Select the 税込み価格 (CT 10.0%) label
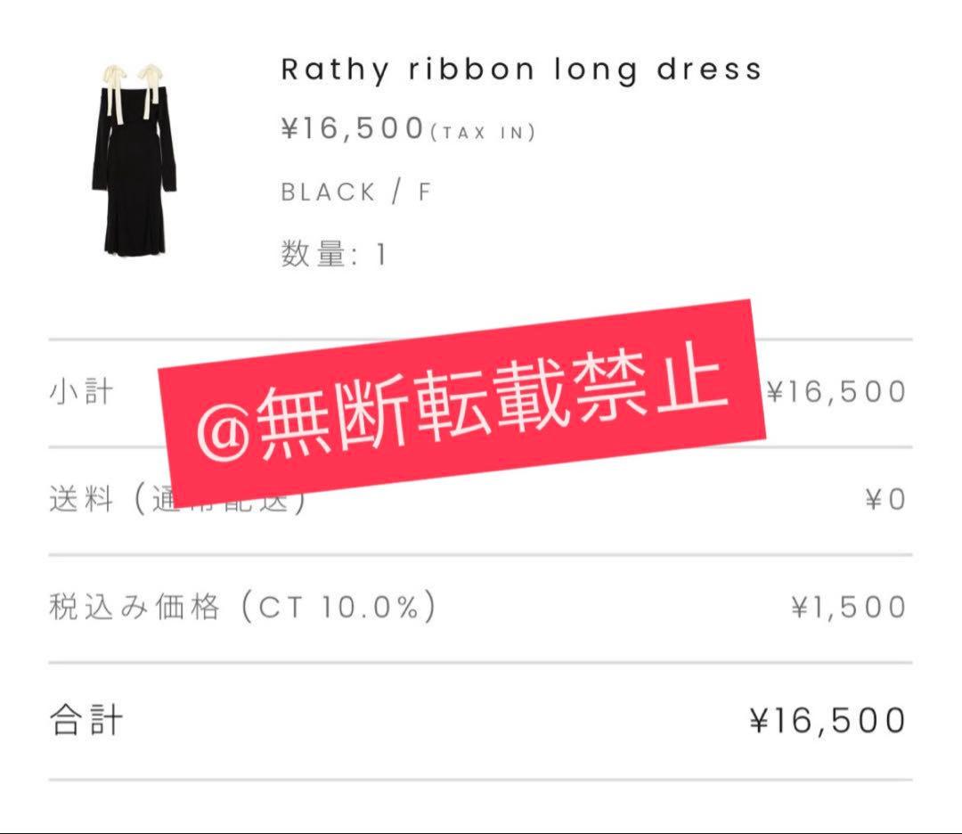The image size is (962, 834). pos(242,607)
